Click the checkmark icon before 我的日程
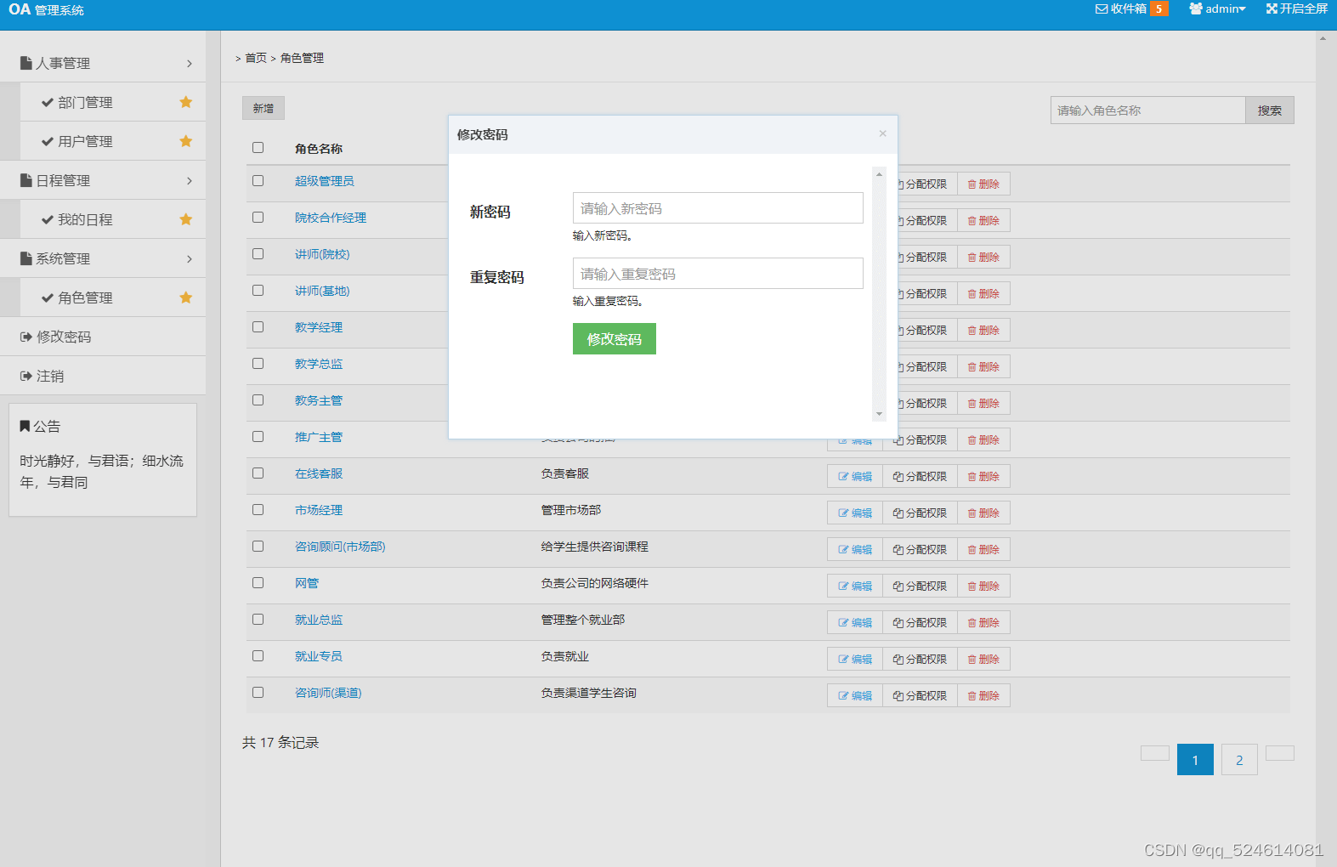 48,219
